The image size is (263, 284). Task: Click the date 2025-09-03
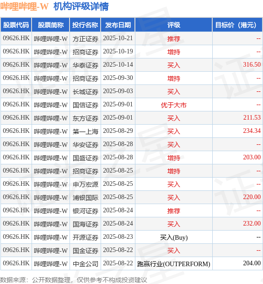point(118,91)
